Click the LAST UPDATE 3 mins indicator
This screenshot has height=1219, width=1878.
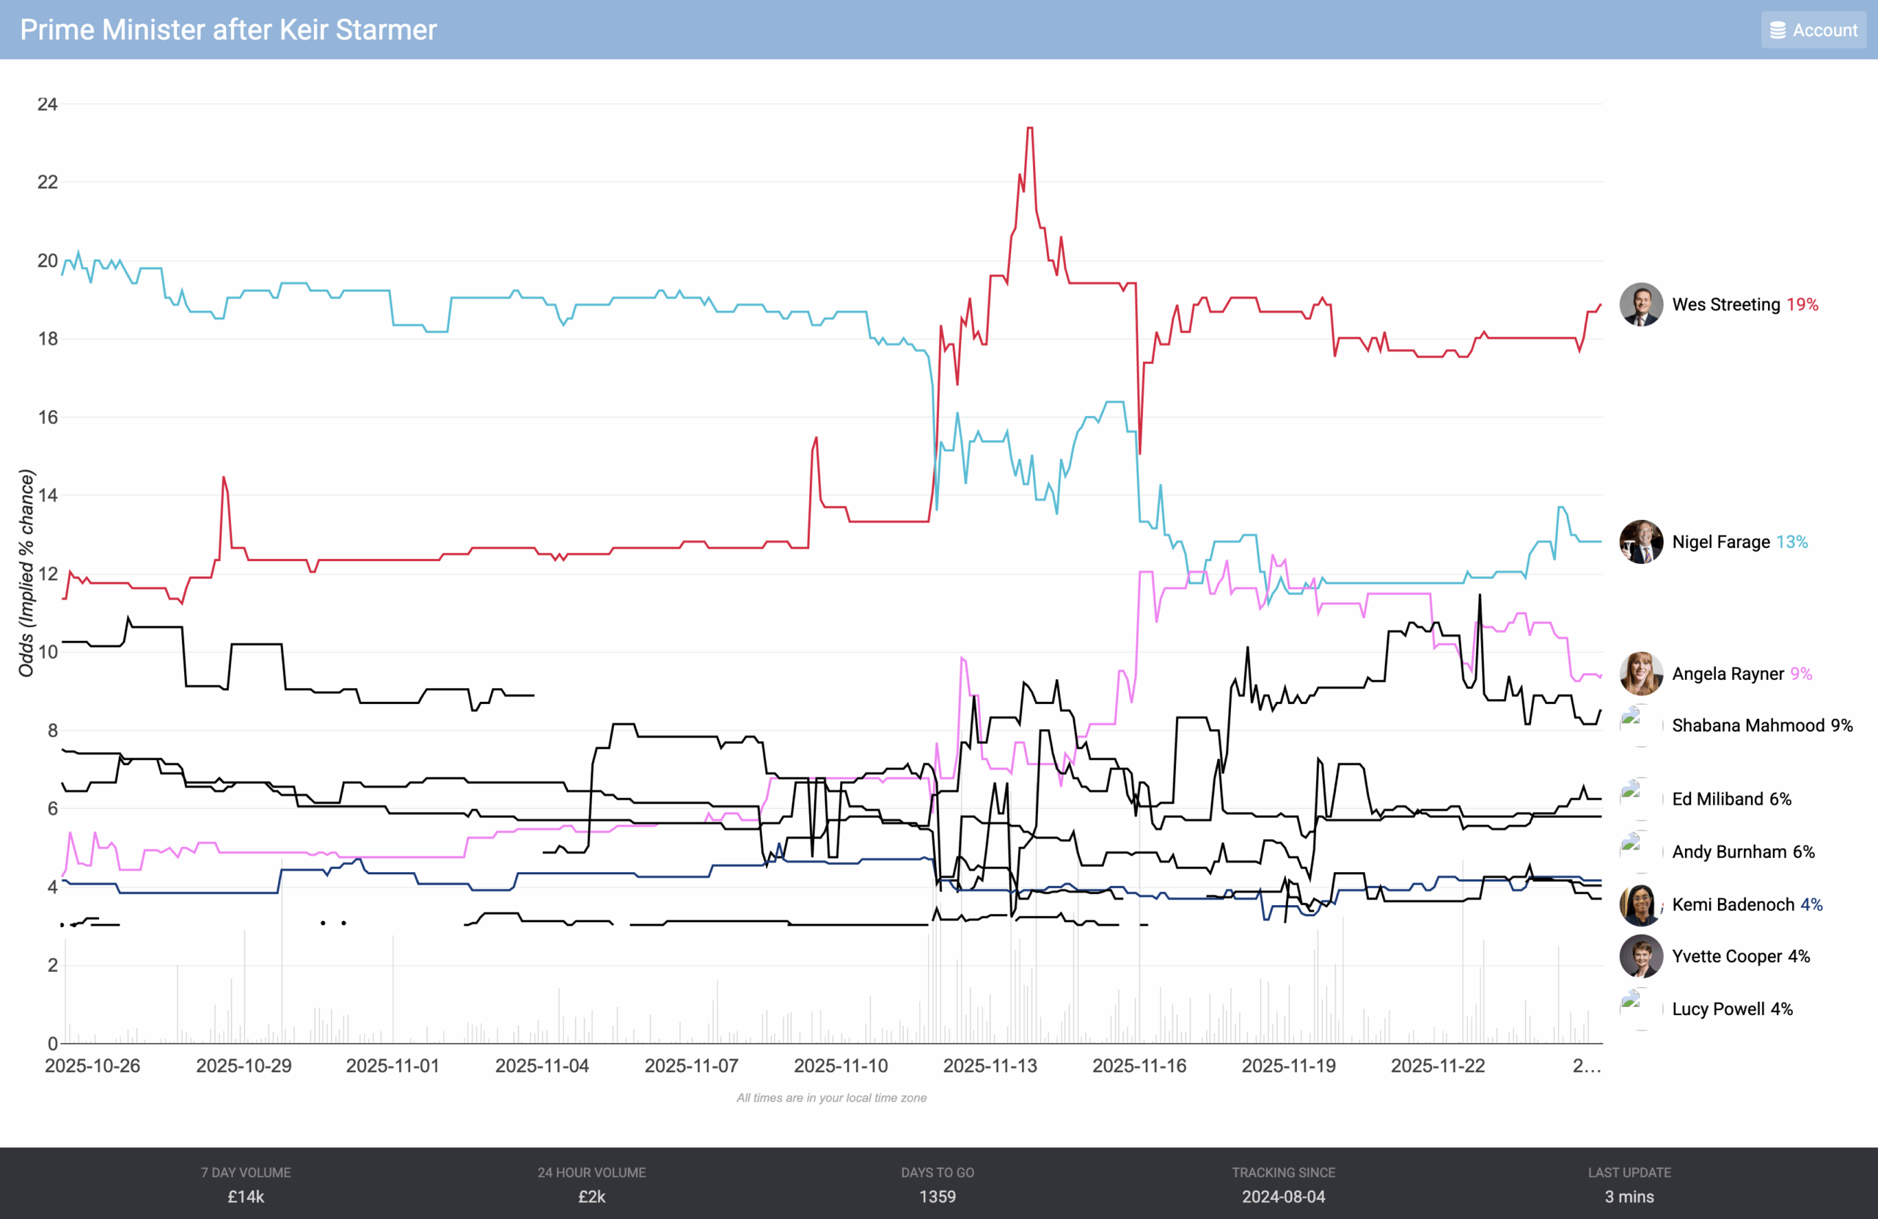pos(1629,1185)
